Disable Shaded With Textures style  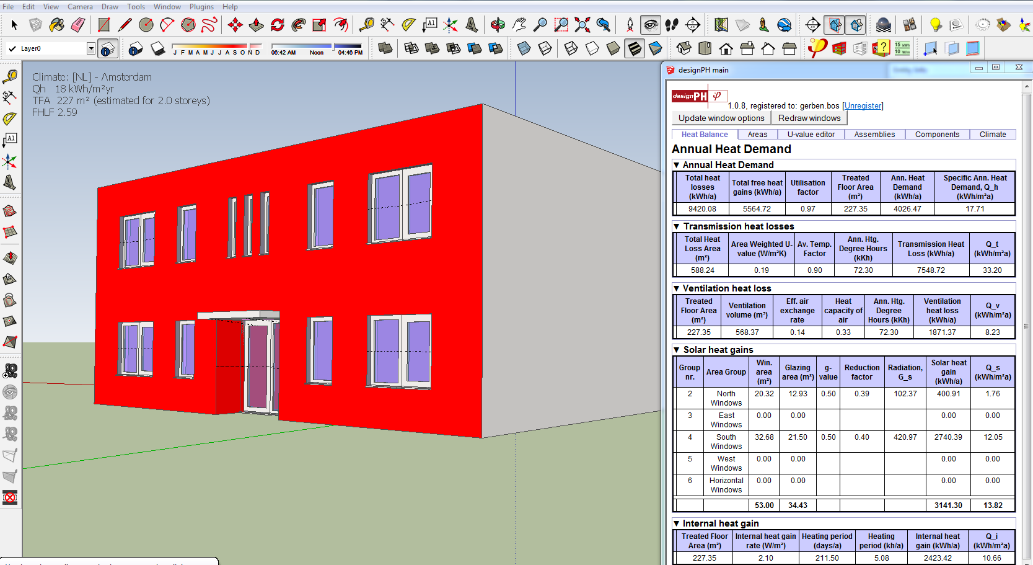pyautogui.click(x=634, y=48)
